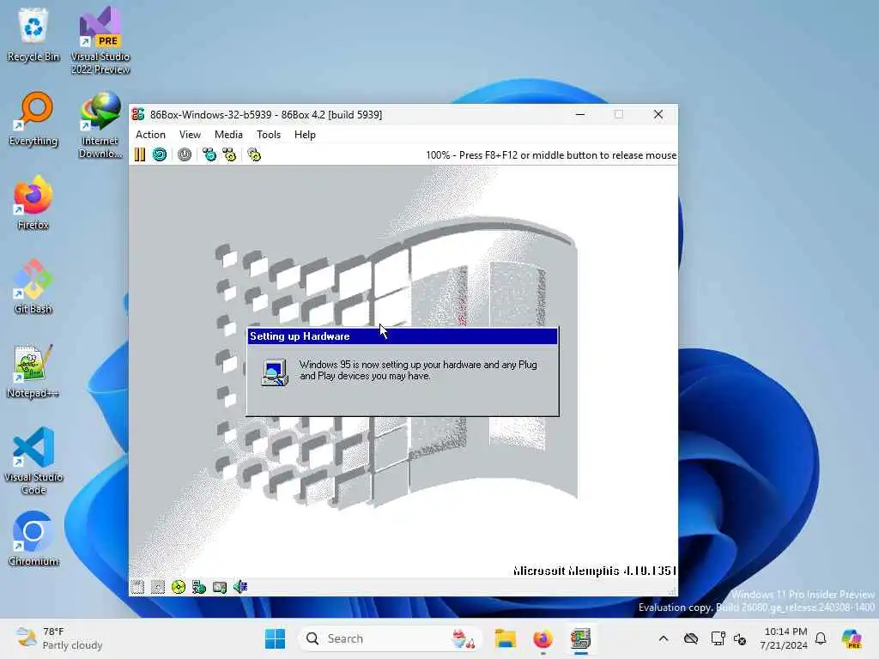This screenshot has width=879, height=659.
Task: Click the CD-ROM disc status icon
Action: (179, 587)
